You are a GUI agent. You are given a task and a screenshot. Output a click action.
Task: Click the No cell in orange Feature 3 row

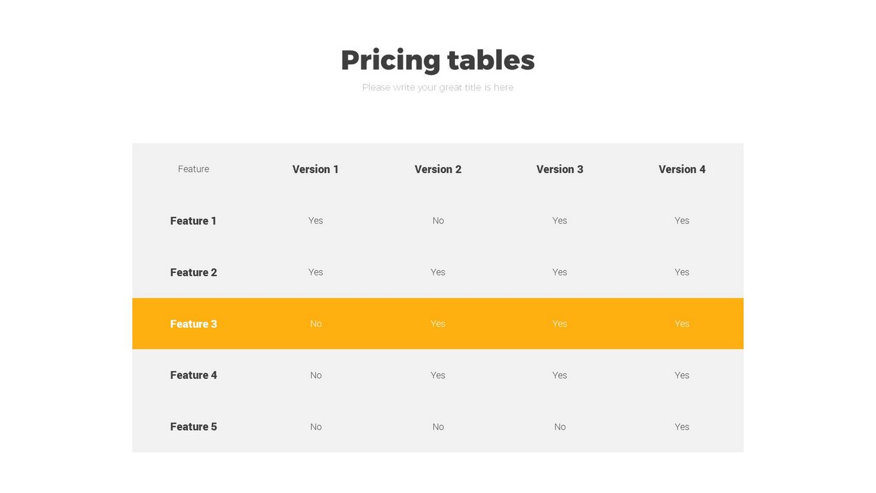coord(316,324)
